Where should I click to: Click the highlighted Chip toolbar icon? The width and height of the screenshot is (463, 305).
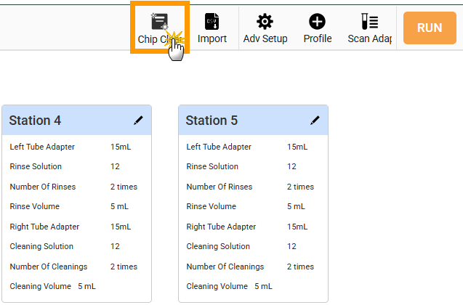coord(160,27)
